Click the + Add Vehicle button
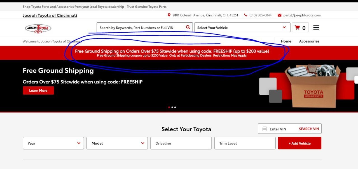The width and height of the screenshot is (358, 169). point(299,143)
